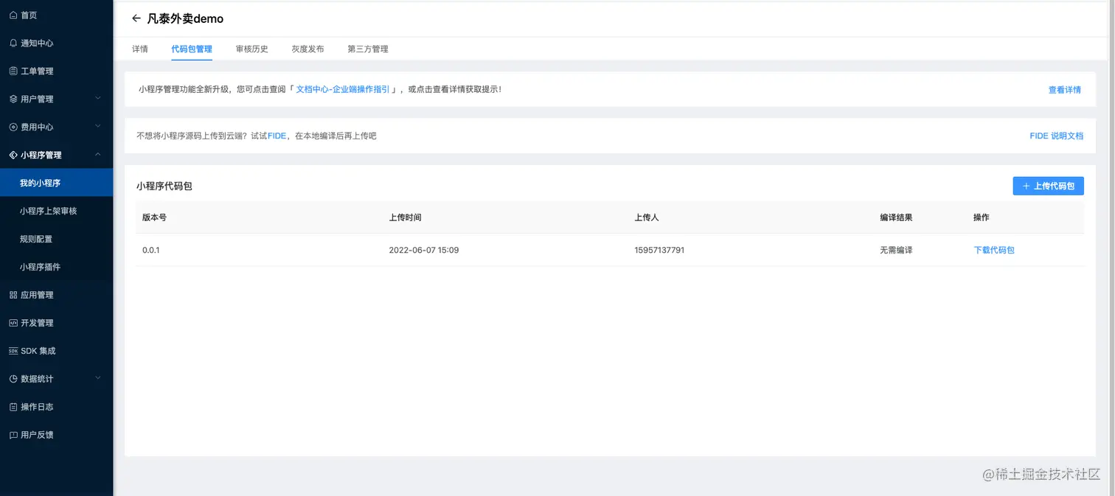Click the 版本号 column header
This screenshot has height=496, width=1115.
(x=154, y=217)
